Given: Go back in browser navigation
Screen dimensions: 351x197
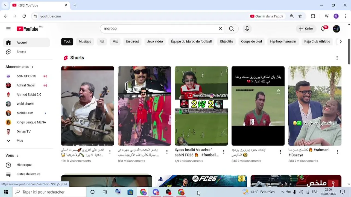Looking at the screenshot, I should click(x=6, y=16).
